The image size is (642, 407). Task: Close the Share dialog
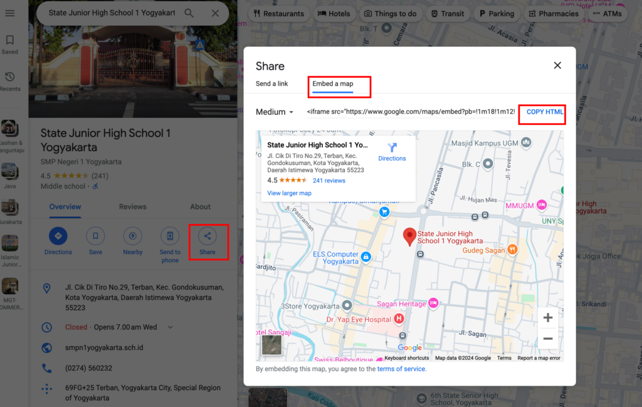click(x=557, y=65)
